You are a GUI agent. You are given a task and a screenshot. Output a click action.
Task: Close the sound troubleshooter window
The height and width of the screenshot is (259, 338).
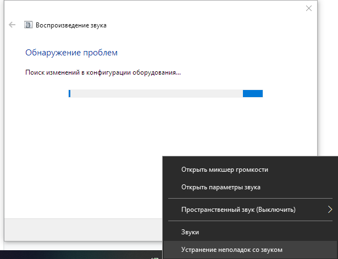[x=309, y=8]
